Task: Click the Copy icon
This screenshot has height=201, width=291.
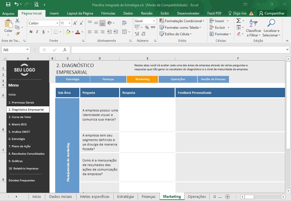Action: 17,27
